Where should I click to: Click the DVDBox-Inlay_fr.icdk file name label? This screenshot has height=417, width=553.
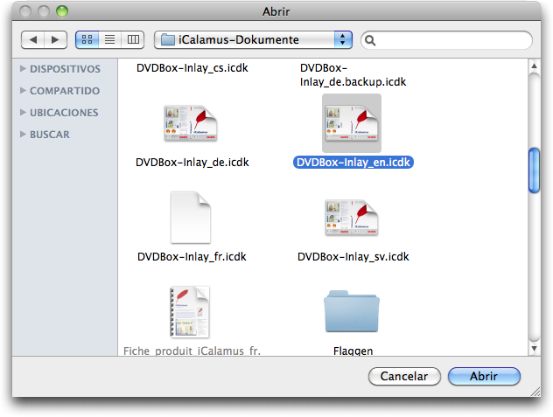pyautogui.click(x=192, y=257)
